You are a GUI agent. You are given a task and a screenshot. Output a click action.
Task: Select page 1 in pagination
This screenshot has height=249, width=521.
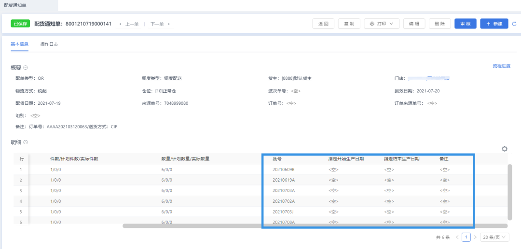[466, 237]
